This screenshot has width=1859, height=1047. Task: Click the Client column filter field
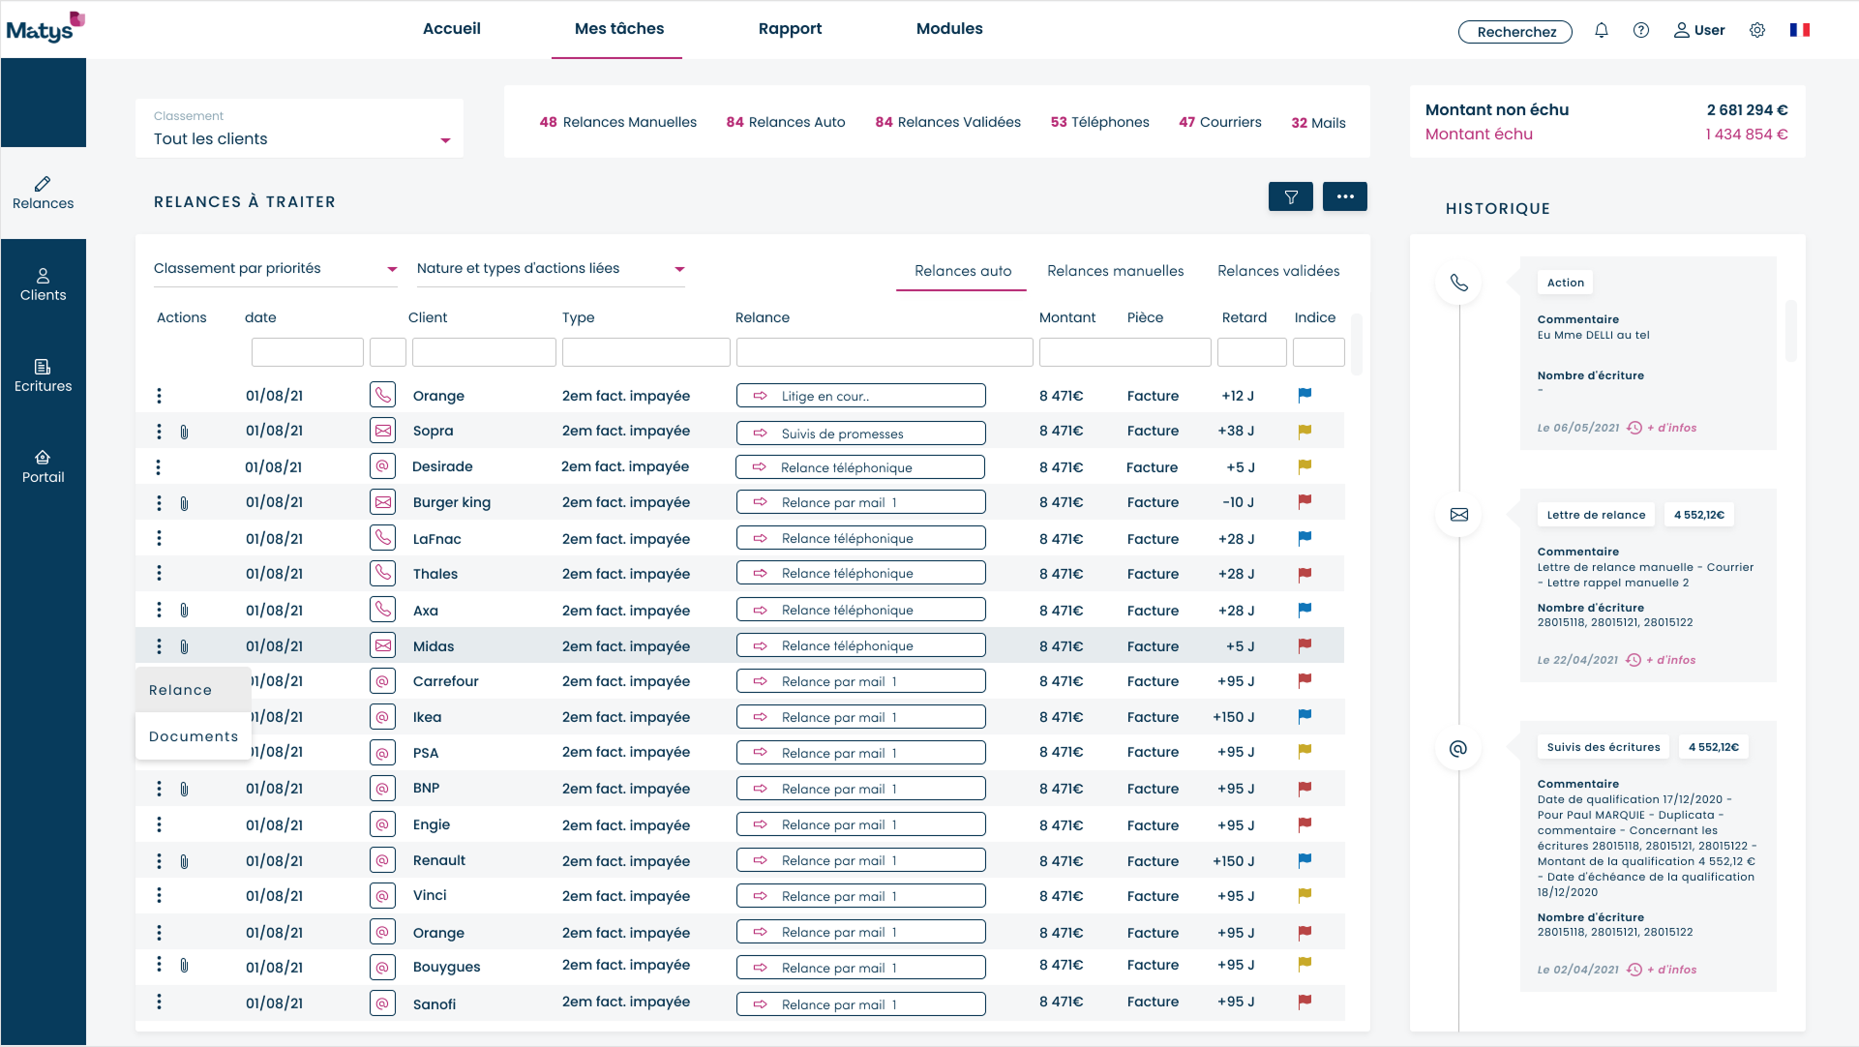point(484,352)
